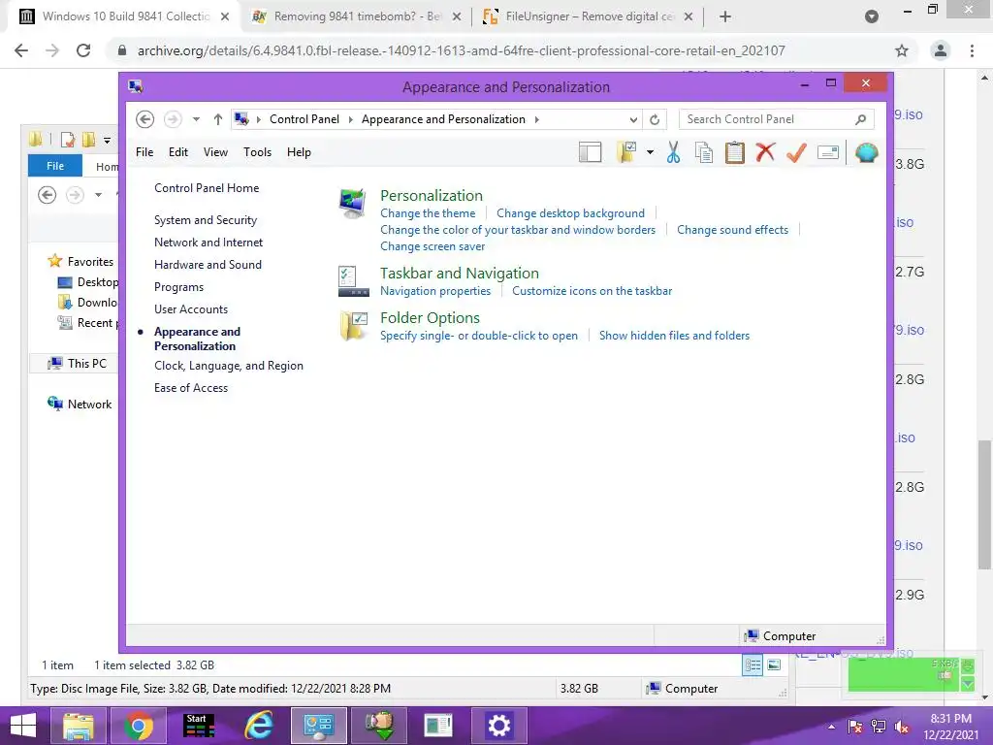This screenshot has height=745, width=993.
Task: Open User Accounts category
Action: 191,309
